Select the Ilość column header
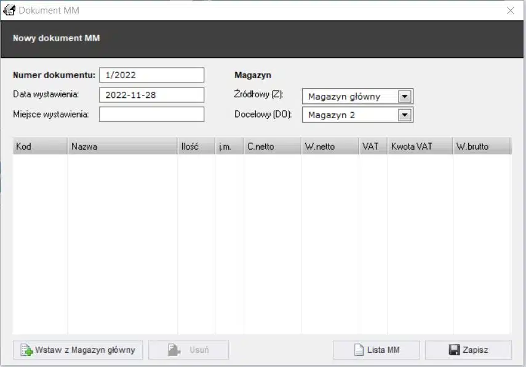 [196, 147]
